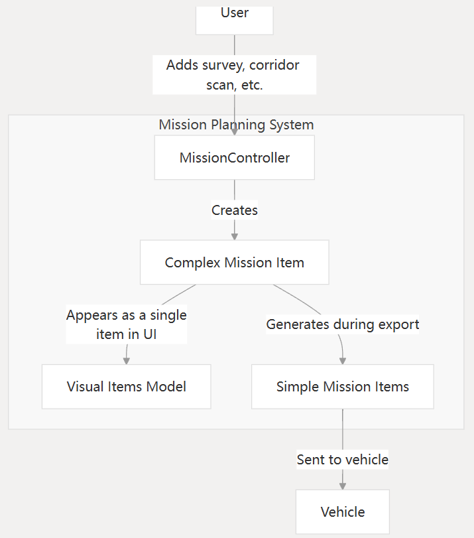This screenshot has height=538, width=474.
Task: Click the Simple Mission Items box
Action: coord(343,386)
